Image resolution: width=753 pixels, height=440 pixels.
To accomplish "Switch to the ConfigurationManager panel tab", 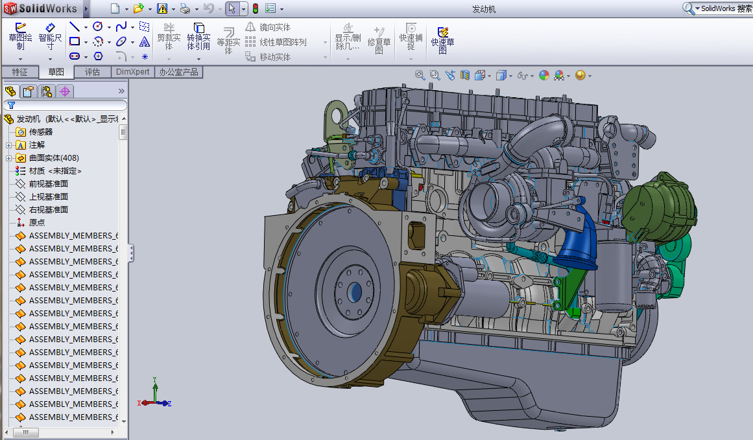I will [x=47, y=91].
